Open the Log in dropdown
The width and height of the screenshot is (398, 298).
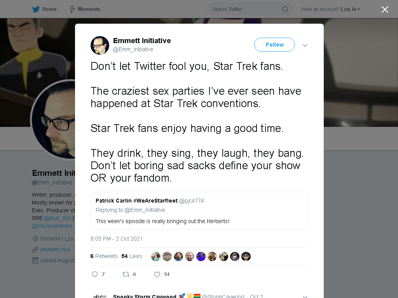(x=350, y=9)
